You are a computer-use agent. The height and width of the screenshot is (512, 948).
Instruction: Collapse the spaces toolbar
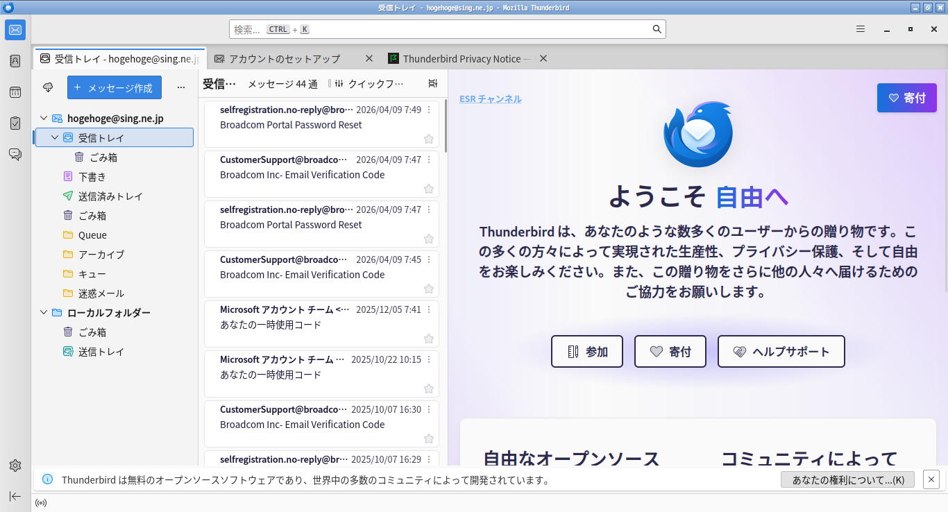[x=15, y=496]
